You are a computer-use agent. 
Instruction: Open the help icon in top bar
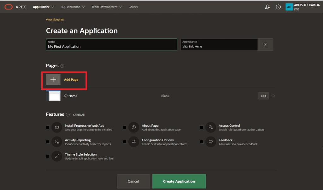278,7
